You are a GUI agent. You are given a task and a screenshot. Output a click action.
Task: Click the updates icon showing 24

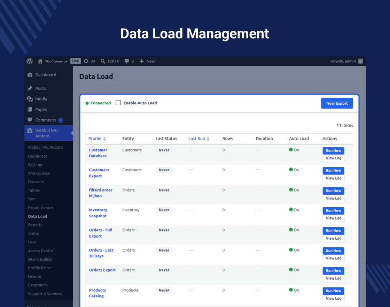click(x=86, y=61)
